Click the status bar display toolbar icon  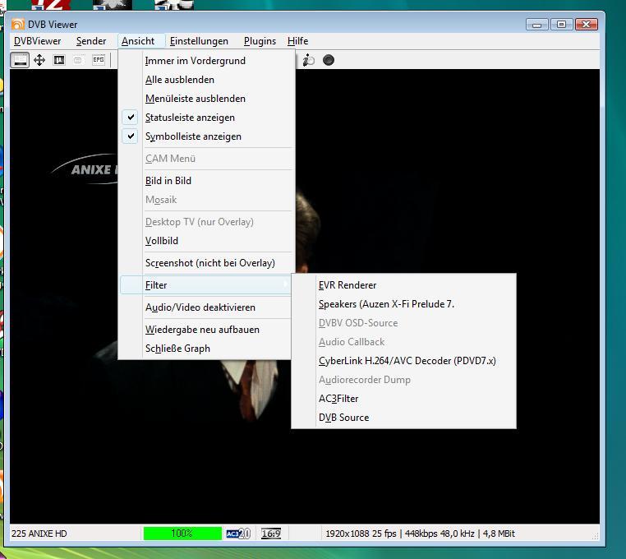(20, 60)
